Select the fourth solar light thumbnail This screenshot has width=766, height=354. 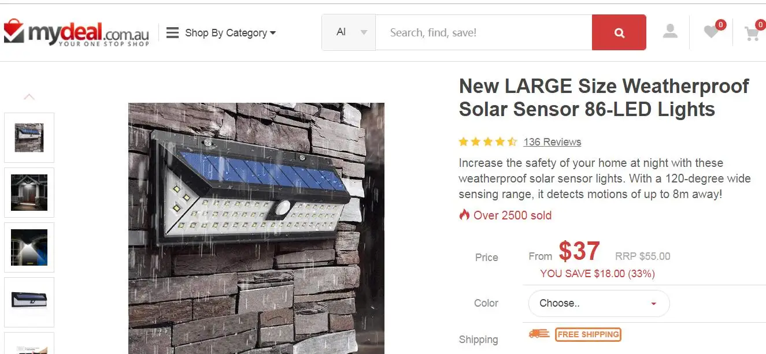pyautogui.click(x=29, y=301)
